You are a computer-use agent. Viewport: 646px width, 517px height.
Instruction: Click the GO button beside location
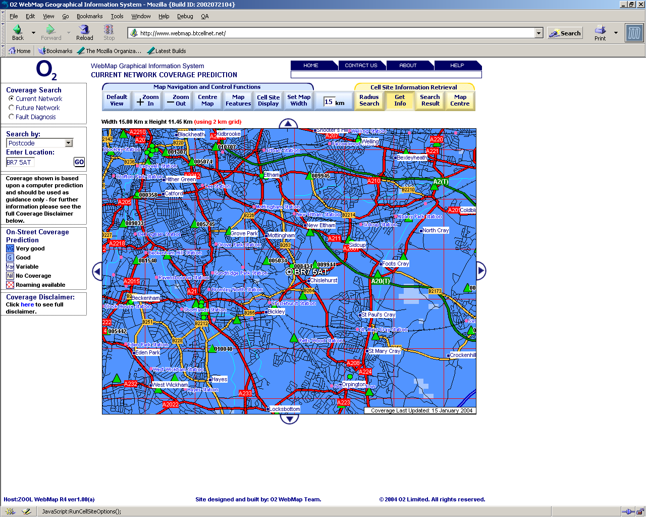click(79, 162)
